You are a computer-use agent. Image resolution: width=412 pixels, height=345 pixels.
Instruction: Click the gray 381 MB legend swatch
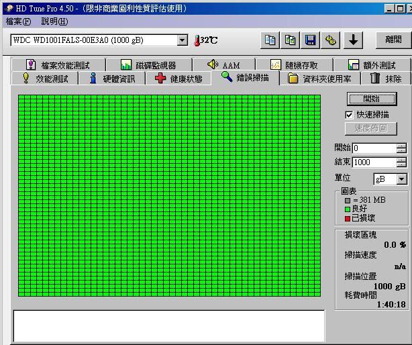pos(348,201)
